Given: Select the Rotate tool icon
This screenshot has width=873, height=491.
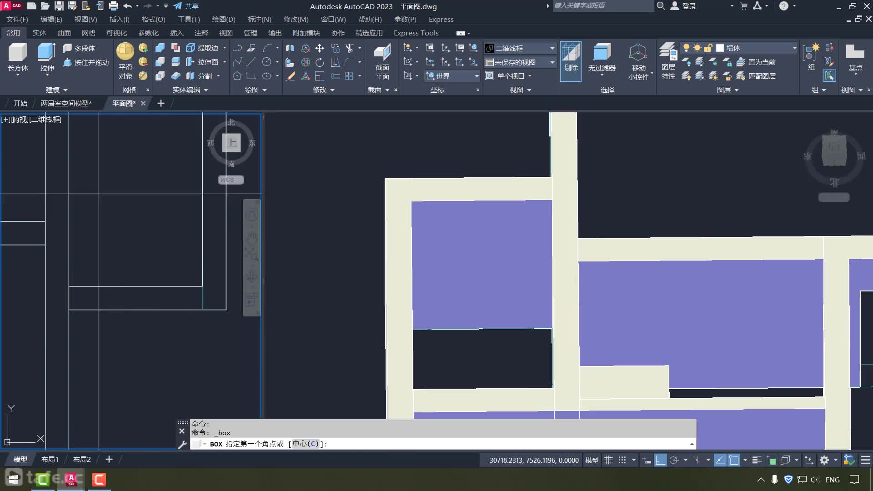Looking at the screenshot, I should point(320,62).
